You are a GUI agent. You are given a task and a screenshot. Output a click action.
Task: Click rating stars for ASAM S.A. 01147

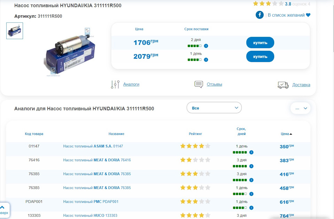click(x=195, y=146)
